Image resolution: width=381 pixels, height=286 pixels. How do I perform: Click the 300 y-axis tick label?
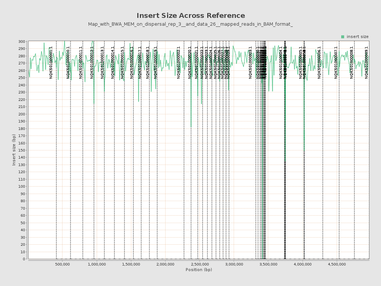[22, 42]
